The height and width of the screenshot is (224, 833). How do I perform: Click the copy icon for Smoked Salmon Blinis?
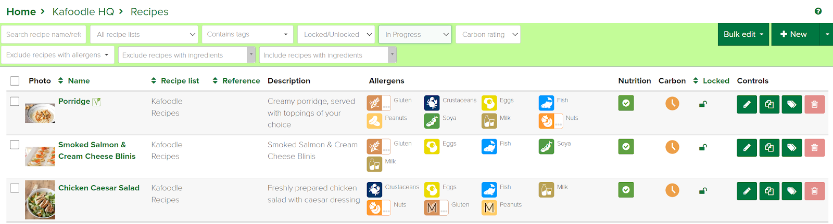click(769, 148)
